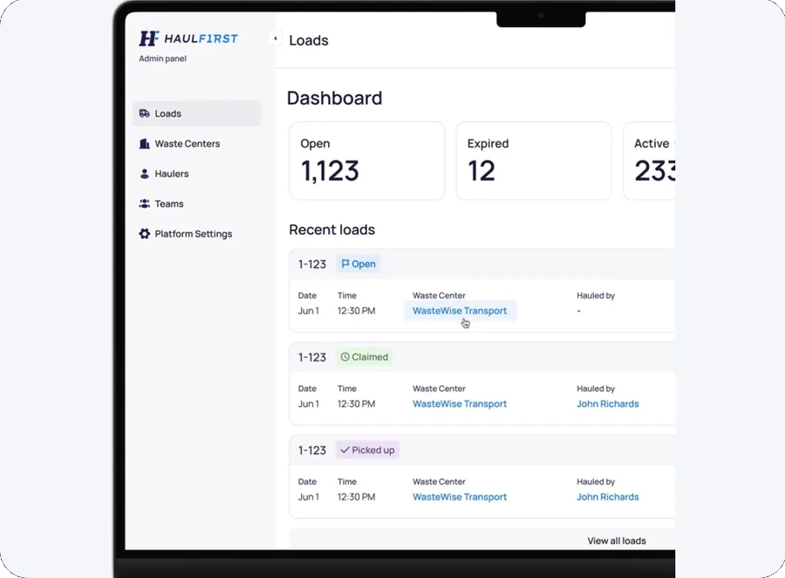The width and height of the screenshot is (785, 578).
Task: Click Jun 1 date in the Claimed load
Action: click(x=309, y=404)
